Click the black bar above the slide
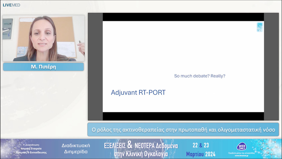Viewport: 282px width, 159px height. 183,17
